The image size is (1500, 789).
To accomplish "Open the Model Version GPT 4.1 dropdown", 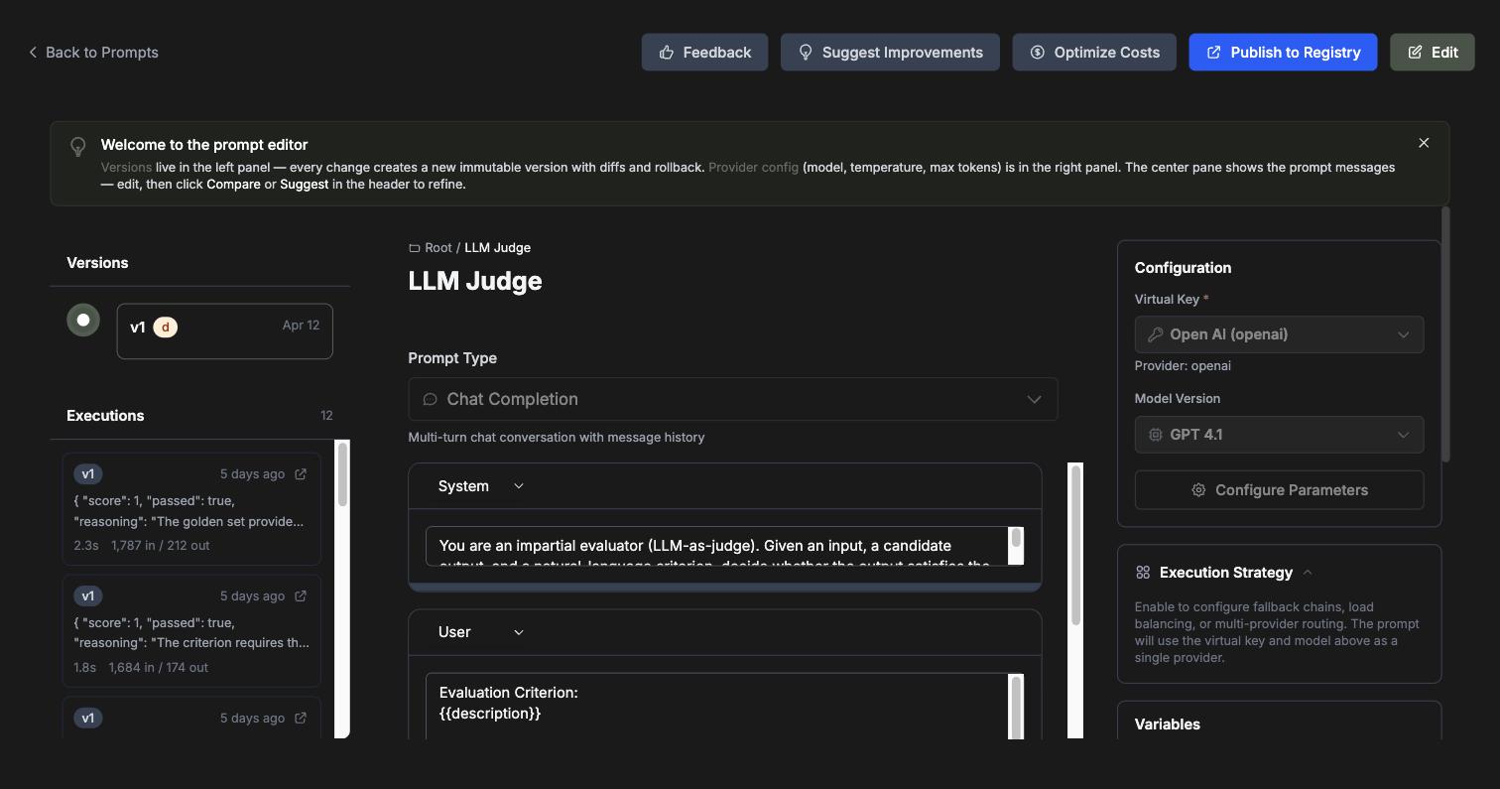I will 1279,435.
